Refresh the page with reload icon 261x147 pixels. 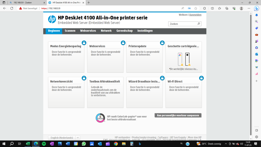click(12, 8)
